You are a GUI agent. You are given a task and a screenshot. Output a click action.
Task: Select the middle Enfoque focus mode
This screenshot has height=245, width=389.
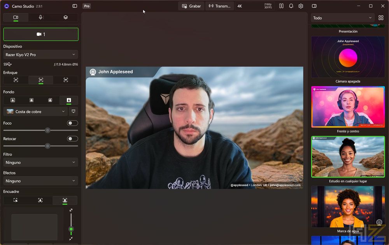[x=41, y=80]
